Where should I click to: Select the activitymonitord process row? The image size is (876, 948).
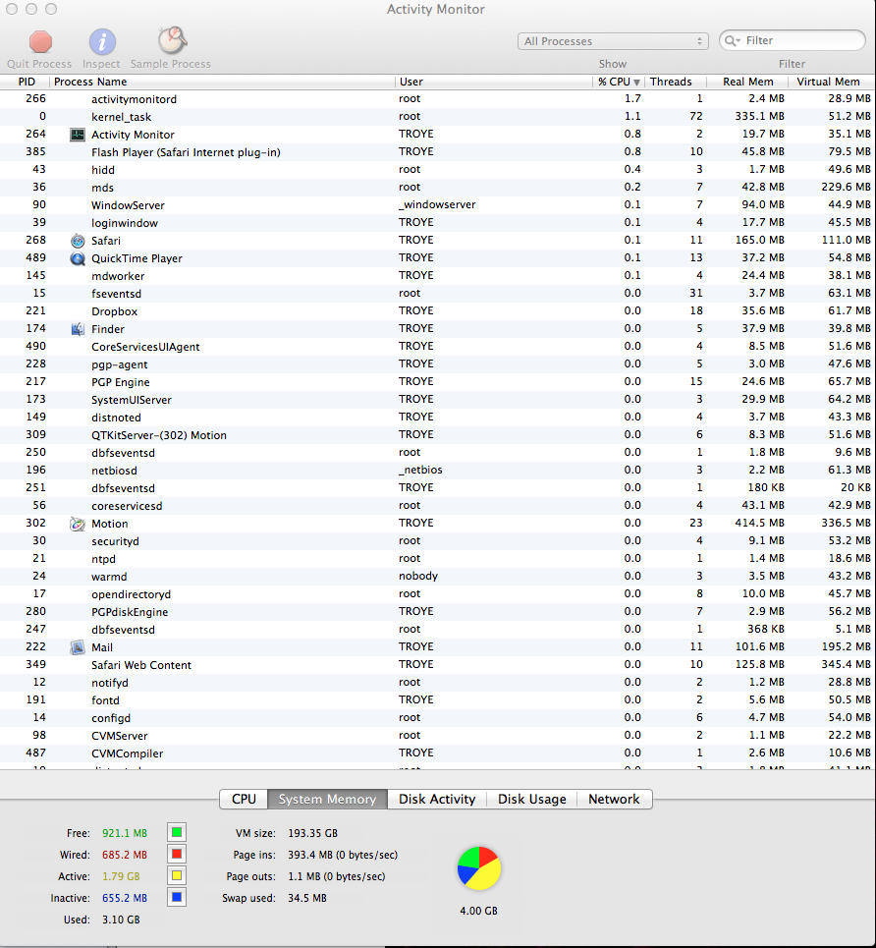pos(438,98)
